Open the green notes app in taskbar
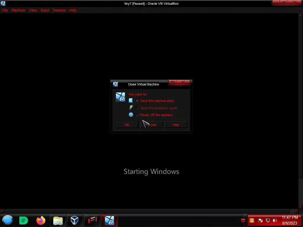The width and height of the screenshot is (303, 227). click(24, 220)
